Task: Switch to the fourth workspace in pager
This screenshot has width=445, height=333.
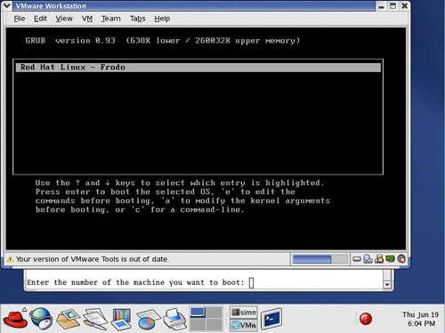Action: click(214, 325)
